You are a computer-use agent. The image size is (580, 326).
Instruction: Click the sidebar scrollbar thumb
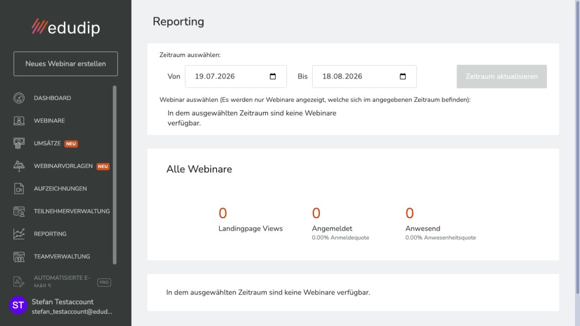tap(115, 175)
